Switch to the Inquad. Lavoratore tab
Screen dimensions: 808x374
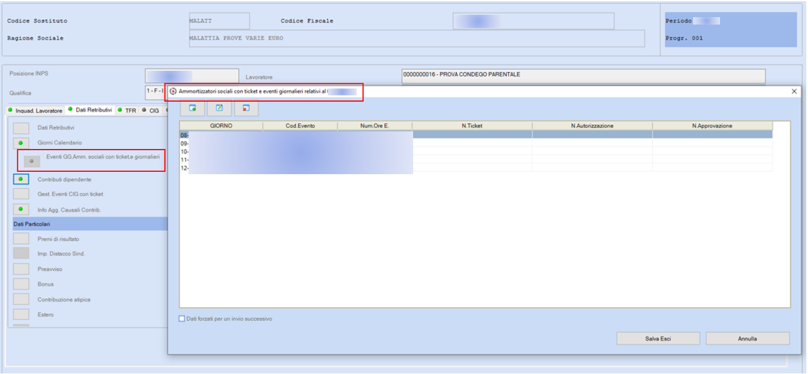(35, 110)
